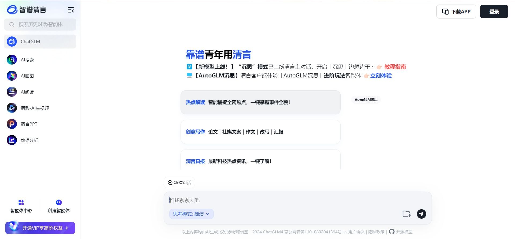The image size is (515, 239).
Task: Click the GitHub icon in footer
Action: coord(392,232)
